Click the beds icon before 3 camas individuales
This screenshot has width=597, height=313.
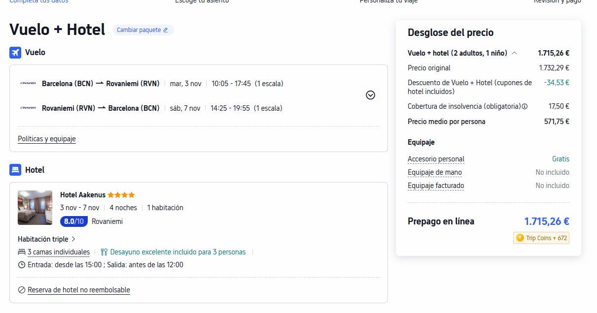tap(21, 252)
